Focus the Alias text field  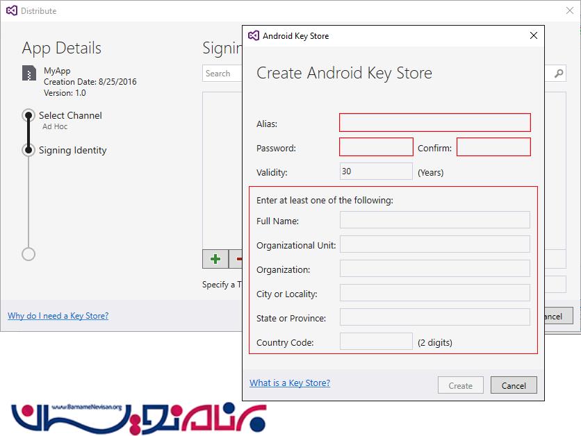tap(434, 123)
